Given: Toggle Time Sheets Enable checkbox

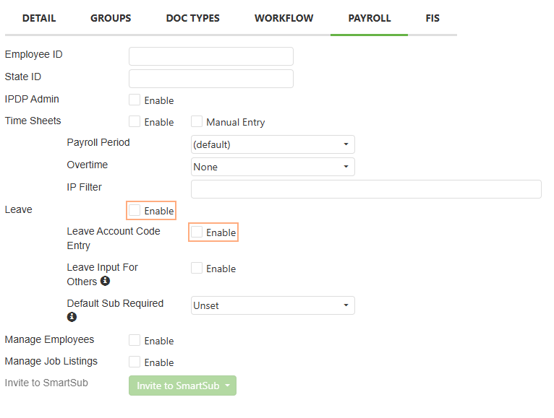Looking at the screenshot, I should click(135, 121).
